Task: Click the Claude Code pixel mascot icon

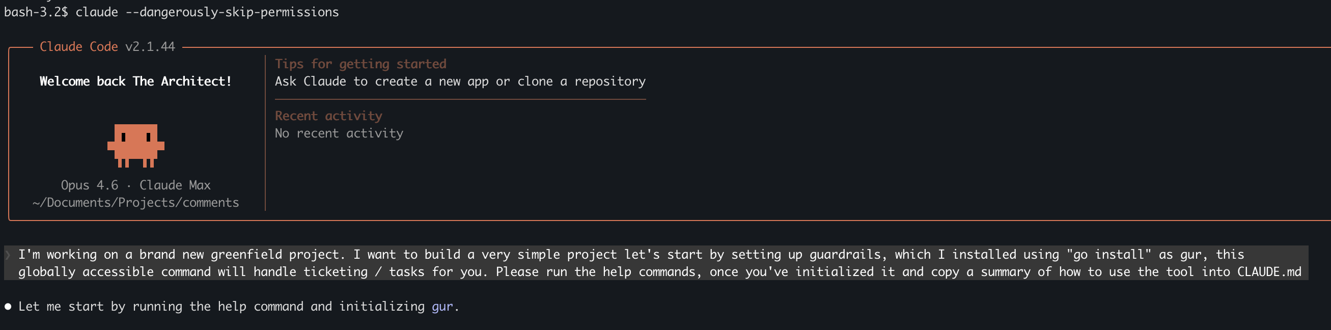Action: (x=136, y=146)
